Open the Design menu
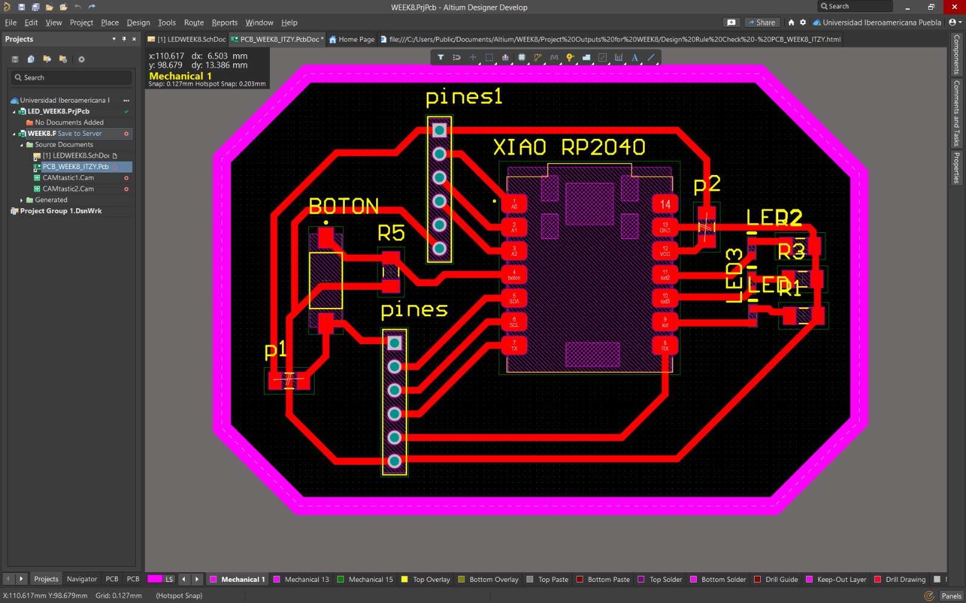The width and height of the screenshot is (966, 603). pyautogui.click(x=138, y=23)
